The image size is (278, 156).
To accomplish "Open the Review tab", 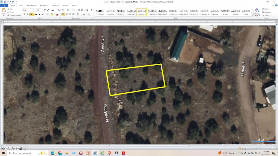I will pyautogui.click(x=65, y=5).
